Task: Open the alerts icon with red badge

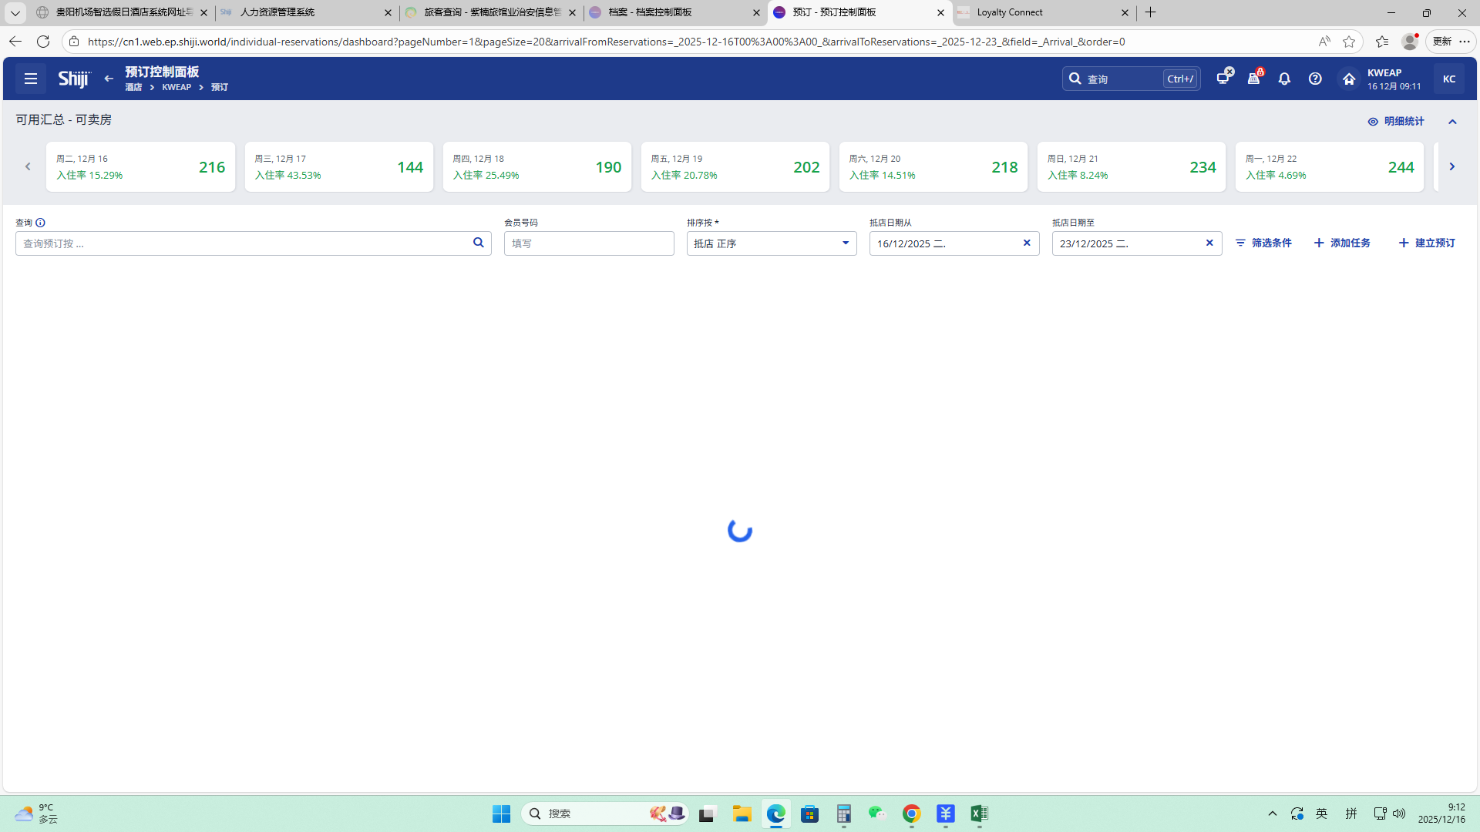Action: pyautogui.click(x=1254, y=78)
